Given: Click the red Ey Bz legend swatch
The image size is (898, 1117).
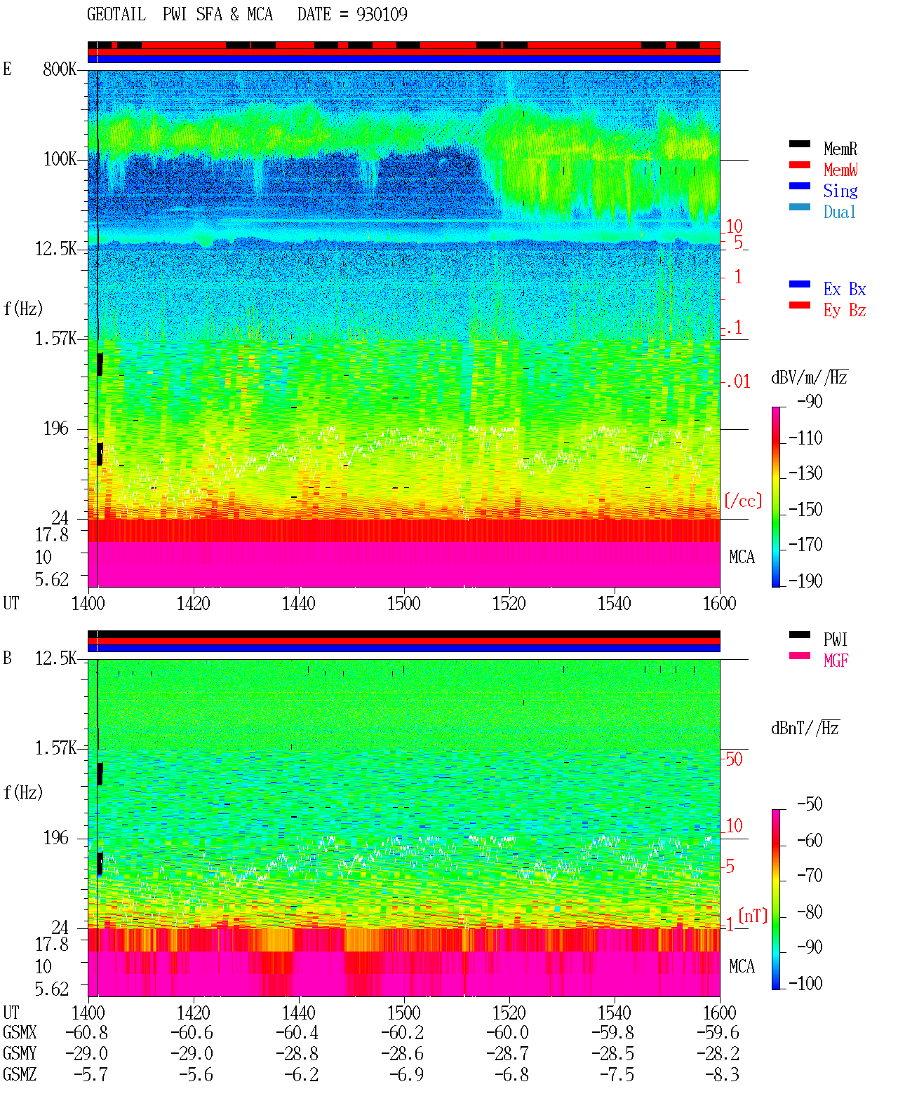Looking at the screenshot, I should pyautogui.click(x=800, y=305).
